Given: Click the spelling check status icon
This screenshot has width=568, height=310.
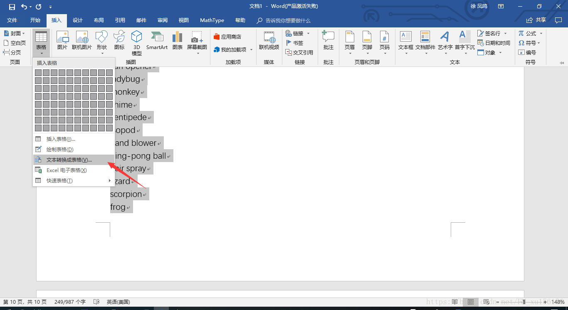Looking at the screenshot, I should [x=96, y=302].
